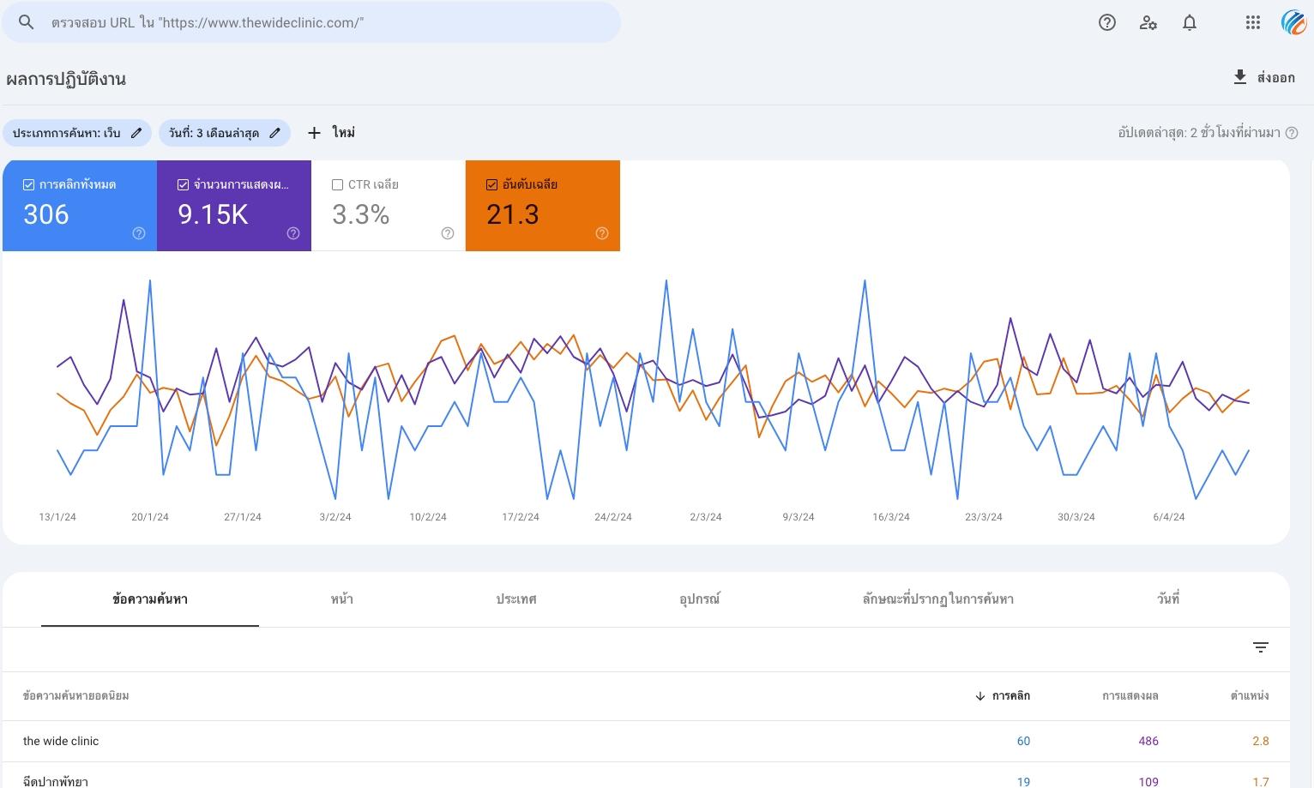Viewport: 1314px width, 788px height.
Task: Click the 24/2/24 date label on chart
Action: click(613, 517)
